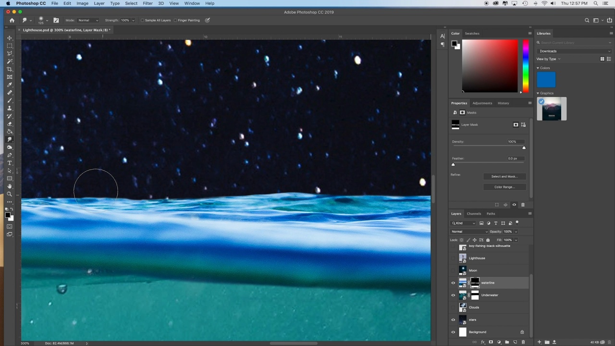Select the Hand tool
Image resolution: width=615 pixels, height=346 pixels.
pyautogui.click(x=9, y=186)
